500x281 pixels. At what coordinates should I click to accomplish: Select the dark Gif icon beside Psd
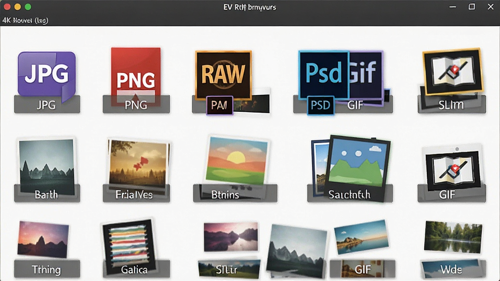click(x=366, y=74)
